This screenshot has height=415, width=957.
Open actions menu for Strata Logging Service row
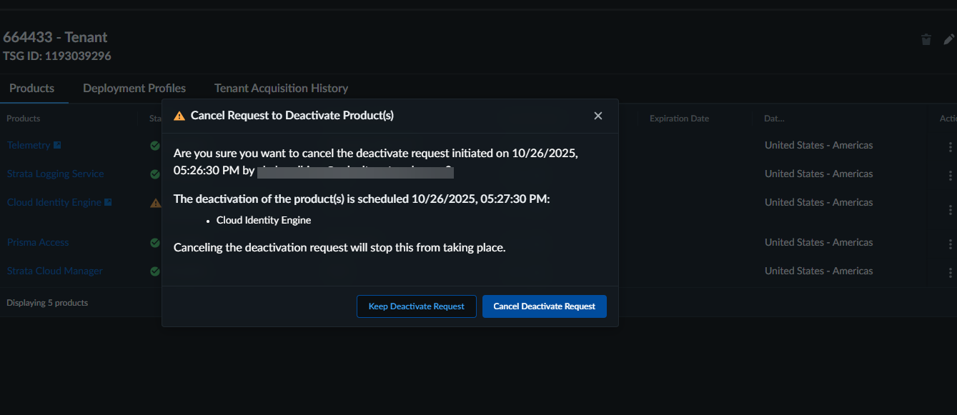[950, 176]
